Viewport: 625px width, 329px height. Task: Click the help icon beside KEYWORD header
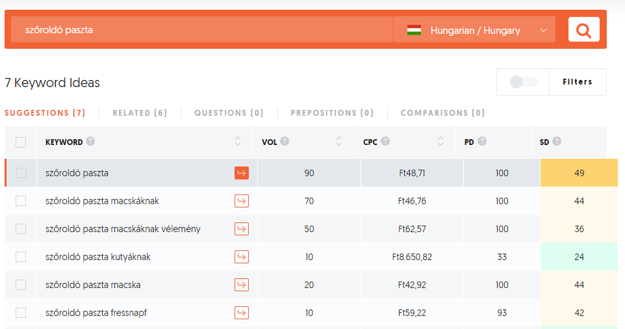(90, 141)
